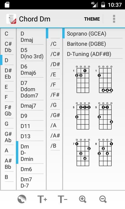Zoom in with the magnifier plus icon

83,199
